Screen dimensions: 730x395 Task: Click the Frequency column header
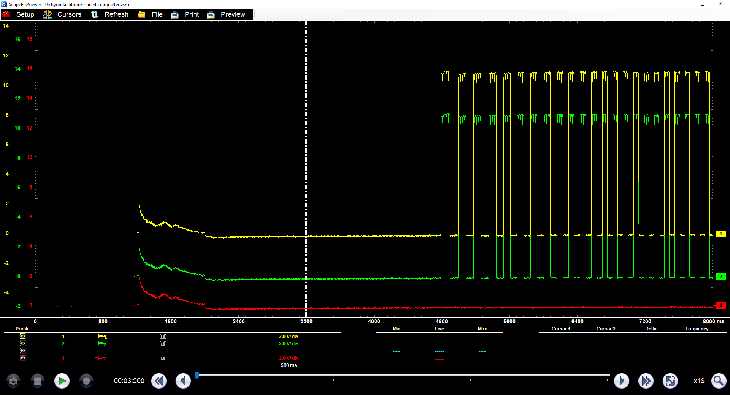point(697,329)
